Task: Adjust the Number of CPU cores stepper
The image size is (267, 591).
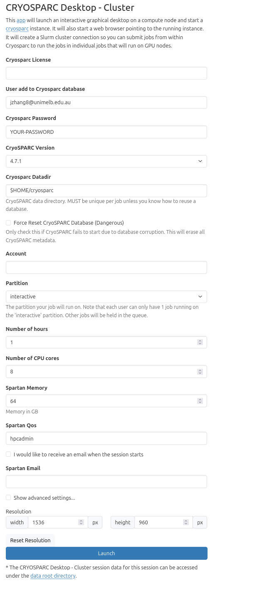Action: [x=200, y=372]
